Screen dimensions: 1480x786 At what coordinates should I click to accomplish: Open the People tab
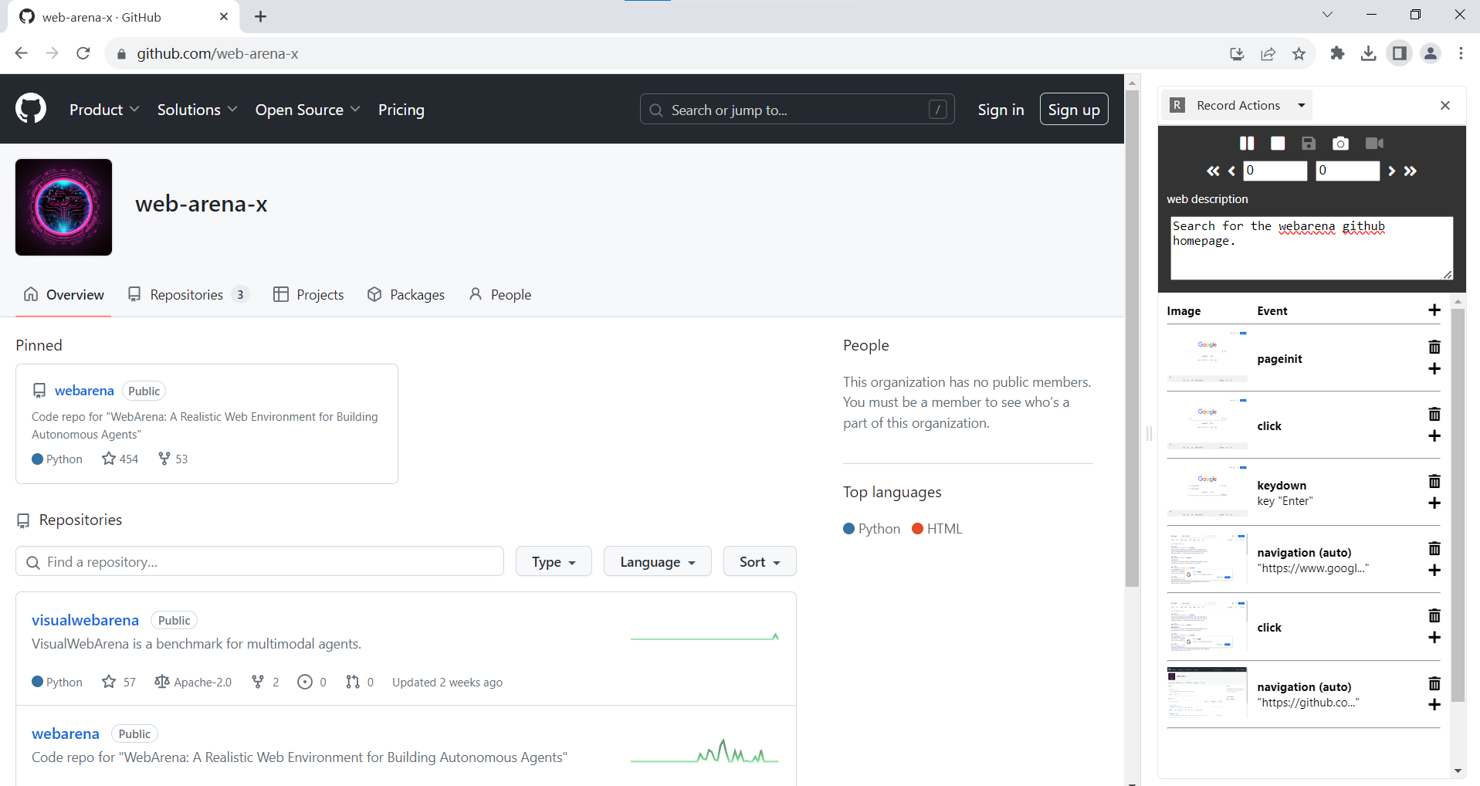500,295
